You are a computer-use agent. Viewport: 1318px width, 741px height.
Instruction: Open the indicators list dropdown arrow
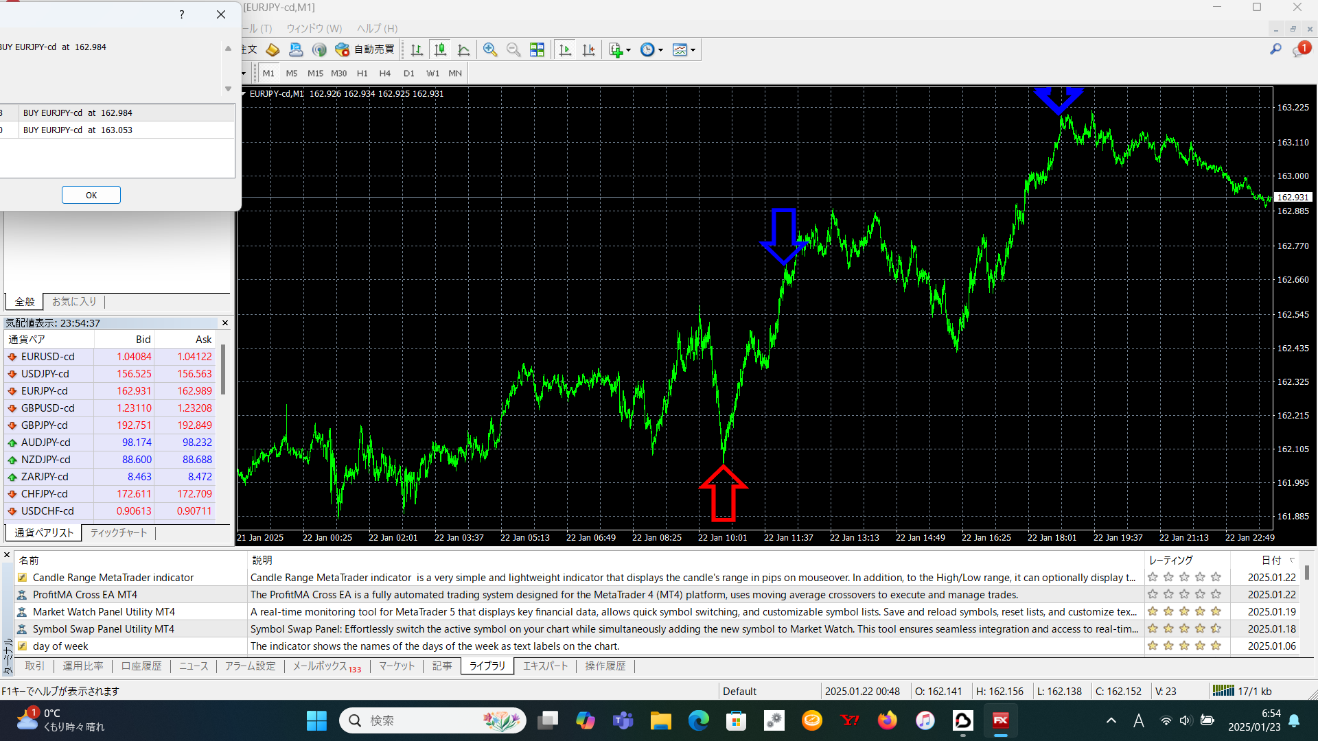coord(628,50)
